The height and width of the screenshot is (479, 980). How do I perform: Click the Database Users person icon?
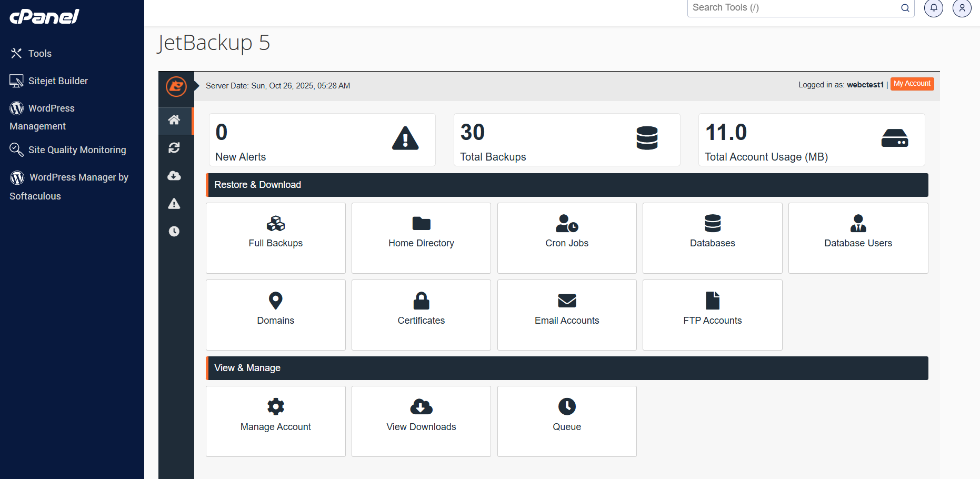coord(858,224)
